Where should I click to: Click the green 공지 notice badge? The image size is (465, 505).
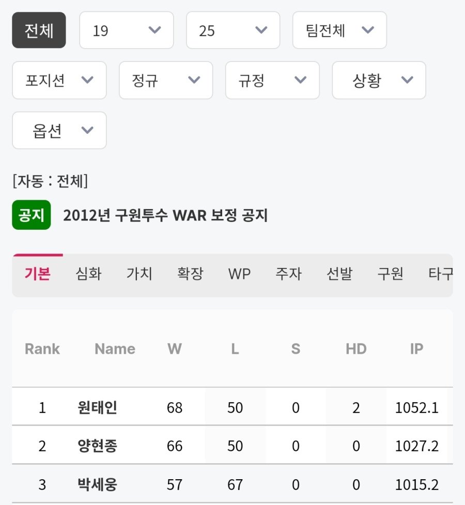pos(31,215)
